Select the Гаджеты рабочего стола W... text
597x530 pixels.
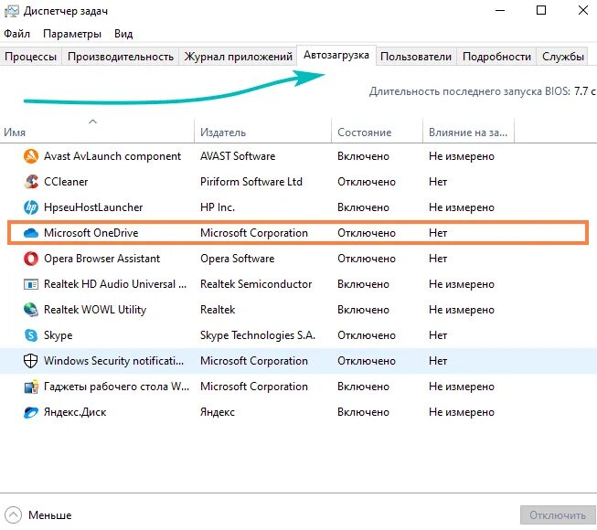[x=116, y=387]
